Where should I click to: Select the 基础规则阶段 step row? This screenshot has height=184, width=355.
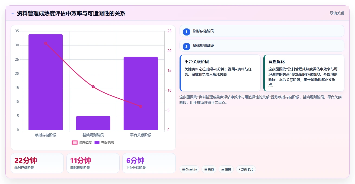click(262, 46)
